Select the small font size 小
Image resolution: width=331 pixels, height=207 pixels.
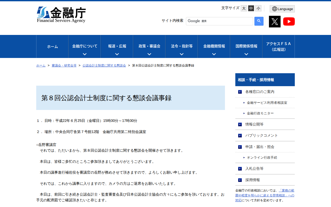(x=258, y=8)
